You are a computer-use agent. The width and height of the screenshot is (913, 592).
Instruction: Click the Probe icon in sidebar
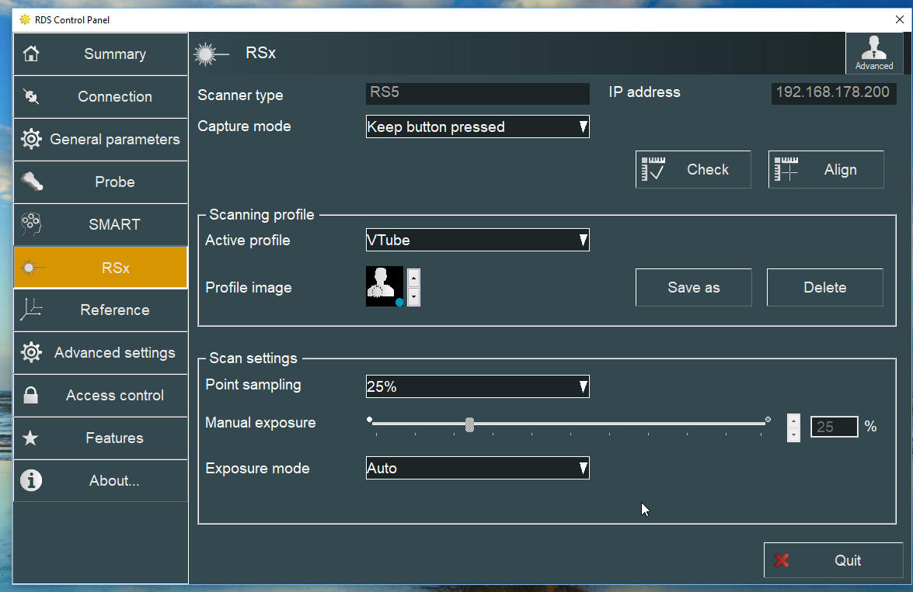pyautogui.click(x=31, y=182)
